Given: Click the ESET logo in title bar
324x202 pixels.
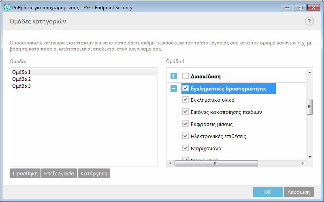Looking at the screenshot, I should coord(7,7).
